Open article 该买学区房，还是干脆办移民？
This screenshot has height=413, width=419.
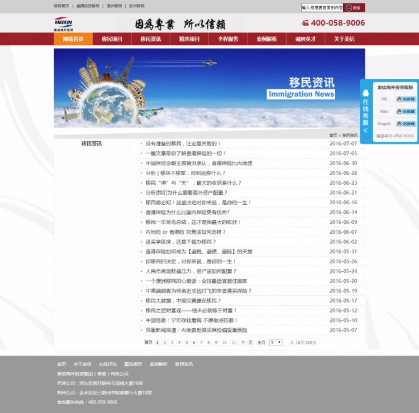tap(180, 242)
